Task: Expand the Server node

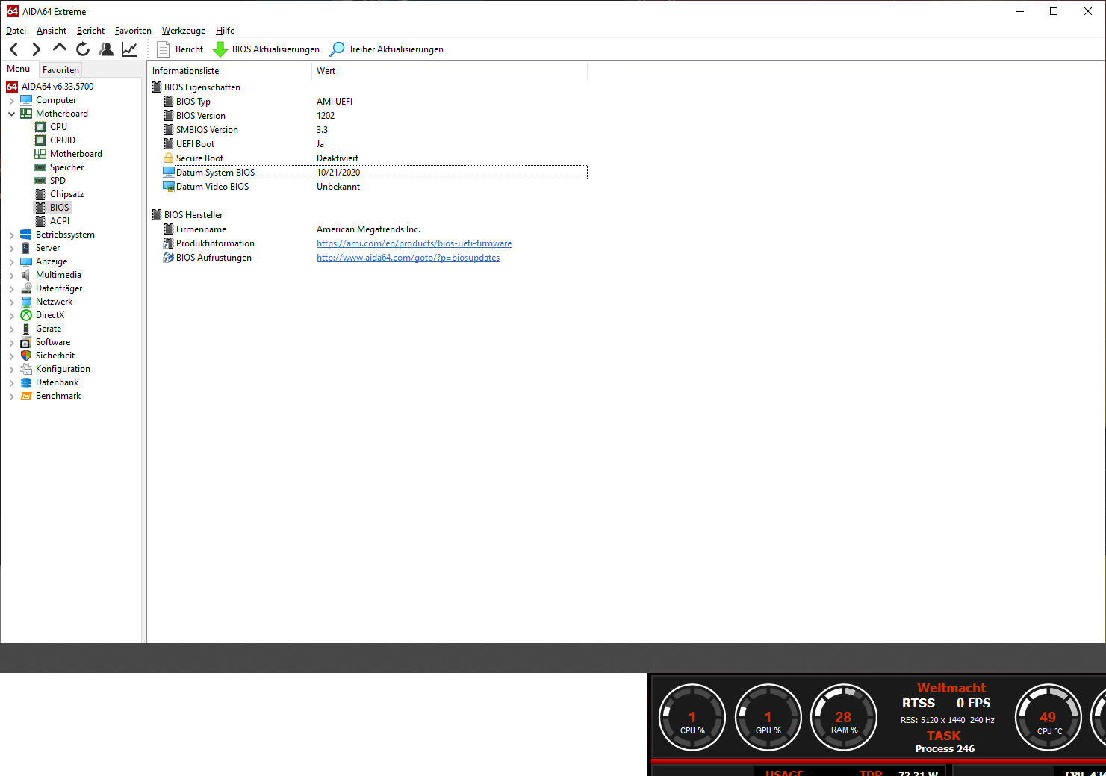Action: (11, 248)
